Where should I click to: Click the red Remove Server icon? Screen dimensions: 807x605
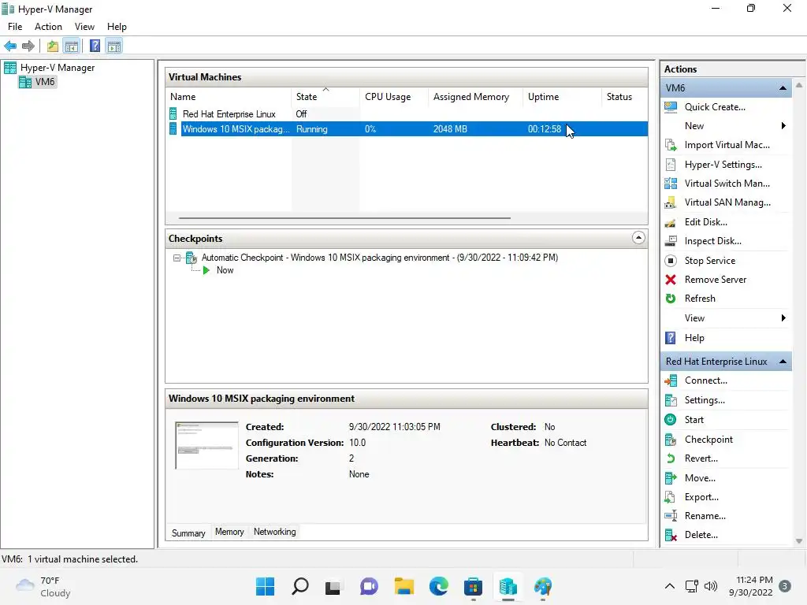671,280
